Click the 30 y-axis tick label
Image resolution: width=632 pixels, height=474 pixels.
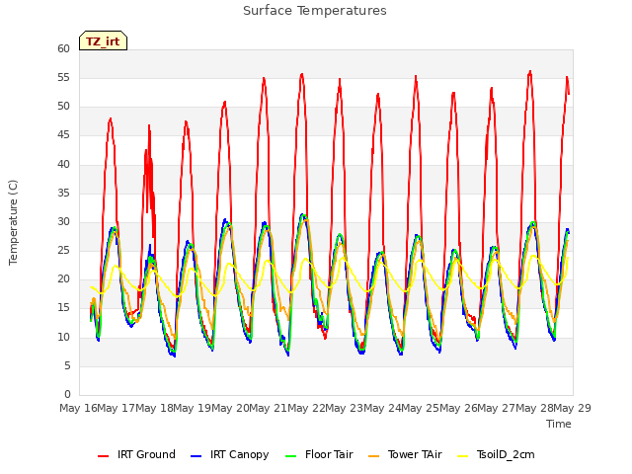coord(63,221)
